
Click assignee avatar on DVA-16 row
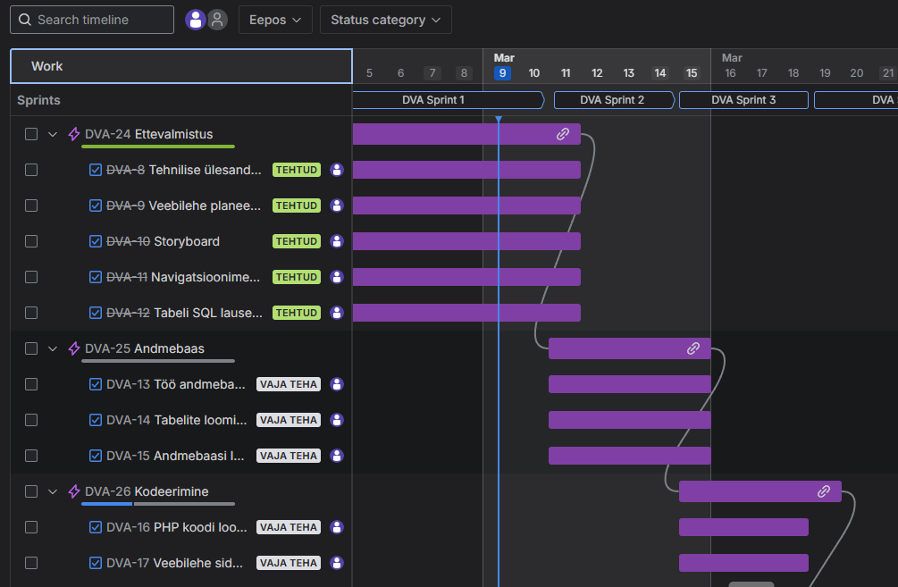(337, 527)
